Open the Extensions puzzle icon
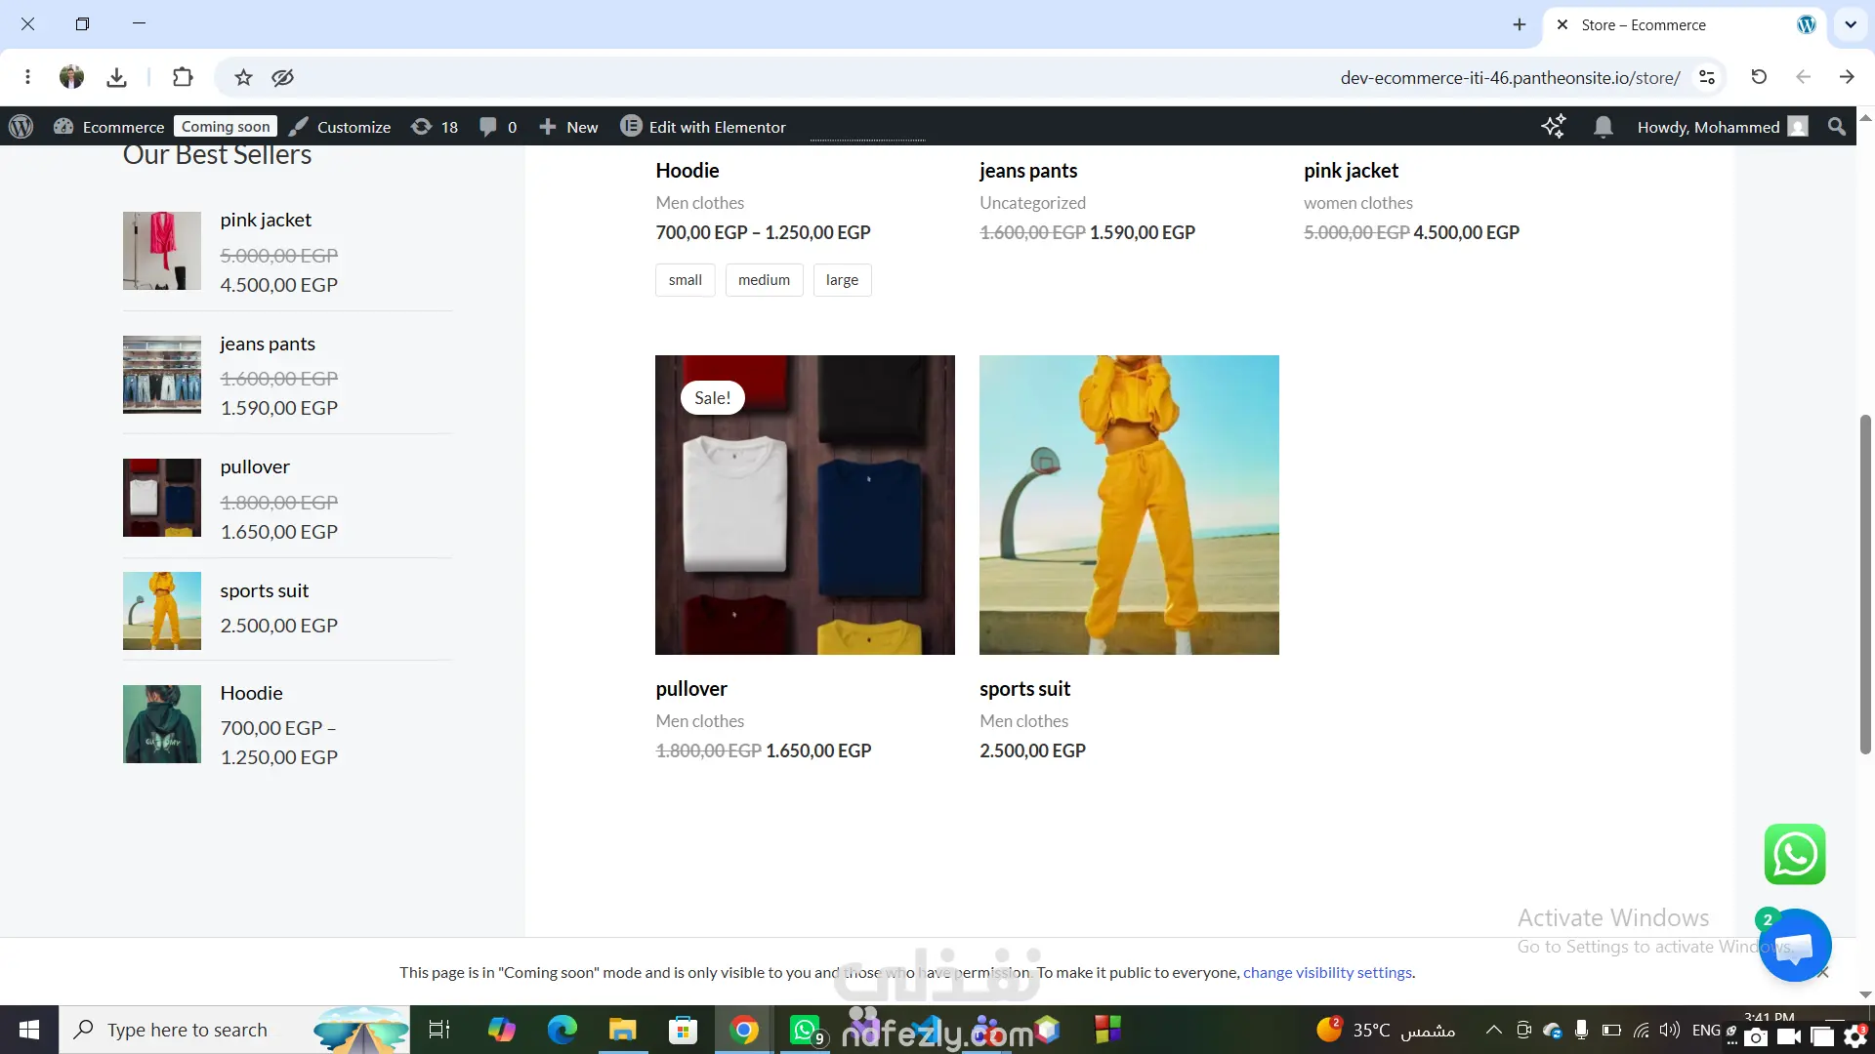The height and width of the screenshot is (1054, 1875). click(x=183, y=77)
